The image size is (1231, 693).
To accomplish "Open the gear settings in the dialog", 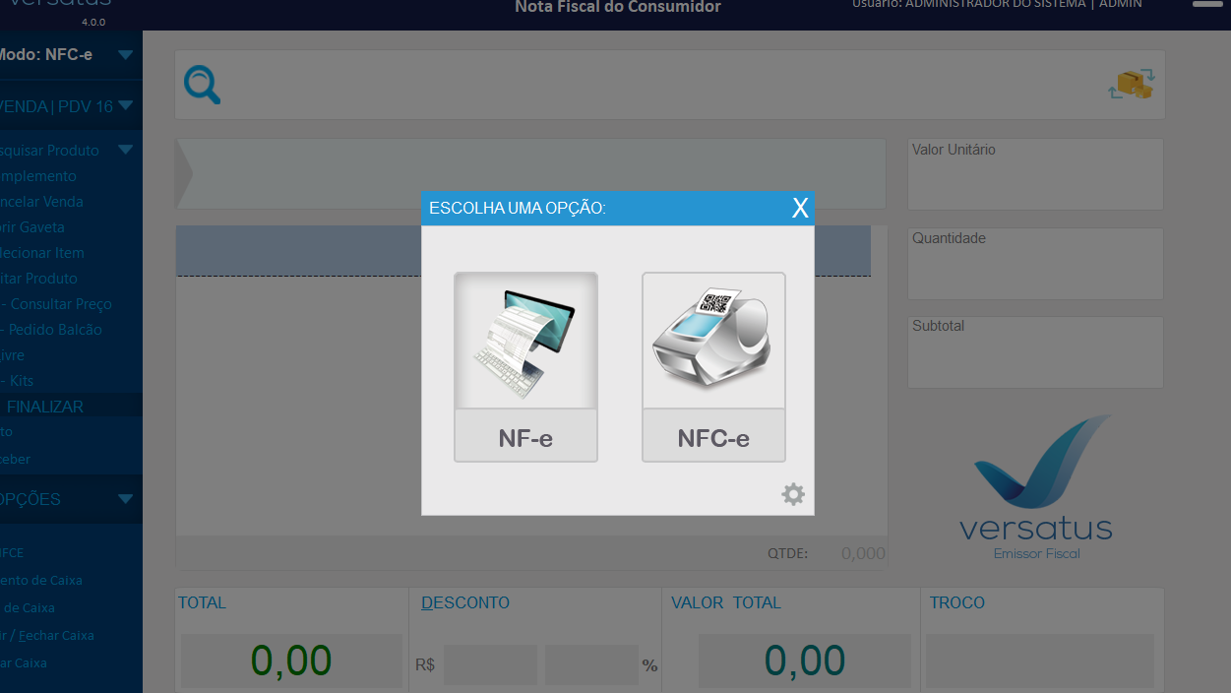I will [x=793, y=494].
